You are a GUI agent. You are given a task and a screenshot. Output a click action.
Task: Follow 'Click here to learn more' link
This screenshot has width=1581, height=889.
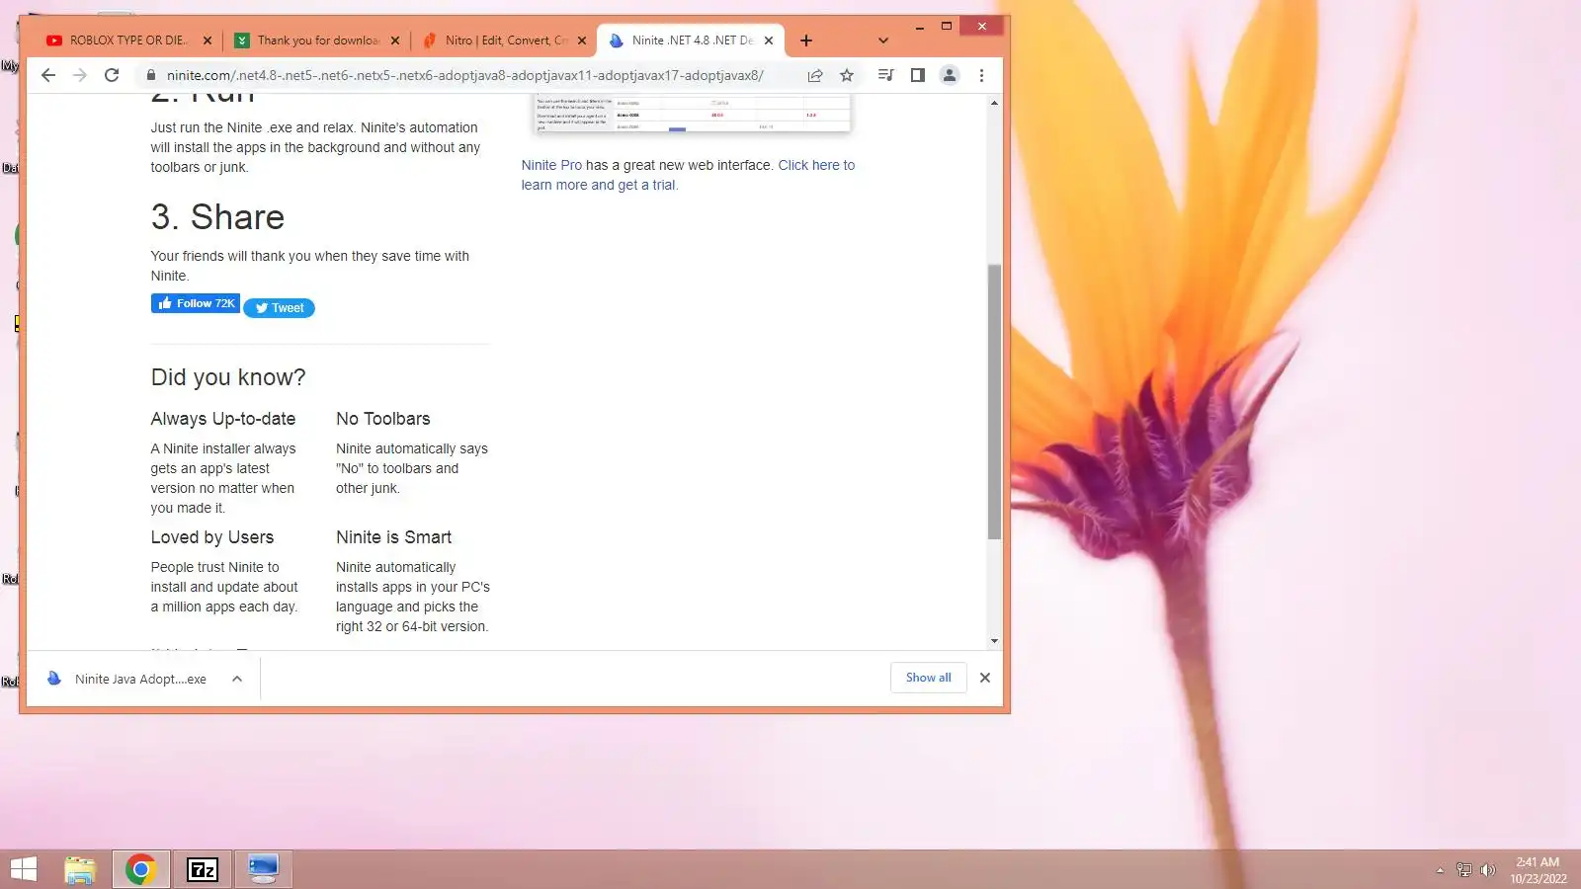point(688,175)
